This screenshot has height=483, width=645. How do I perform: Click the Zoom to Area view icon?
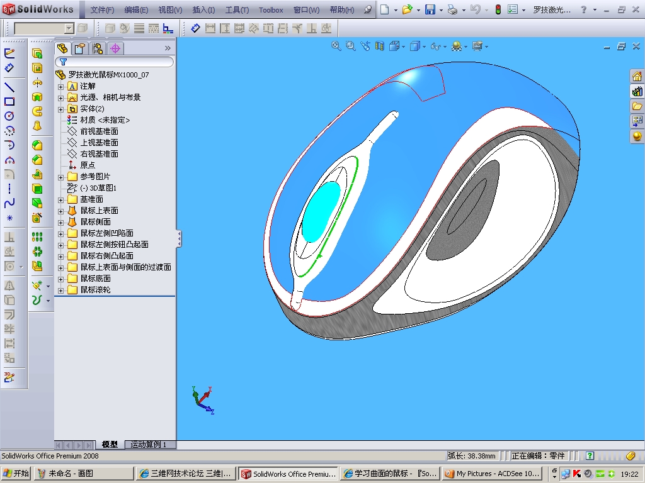click(x=350, y=46)
